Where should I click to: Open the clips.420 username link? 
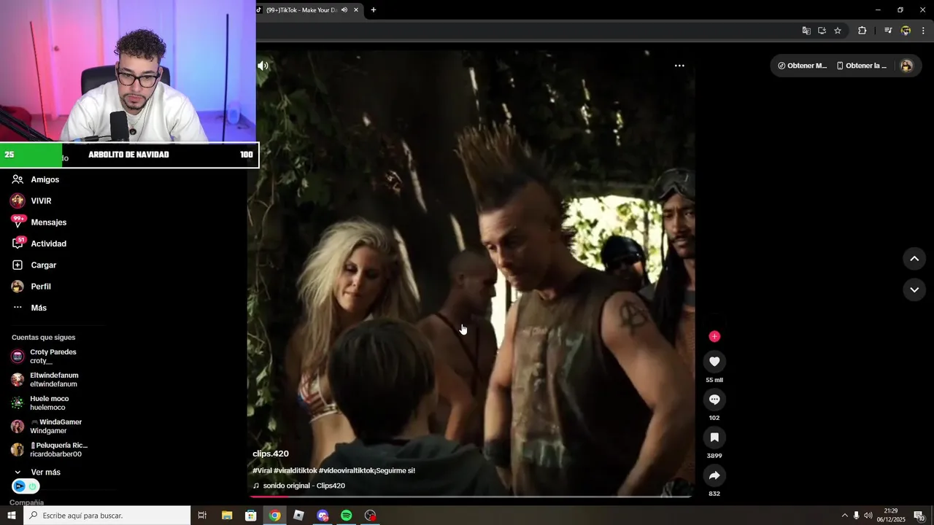pos(271,454)
